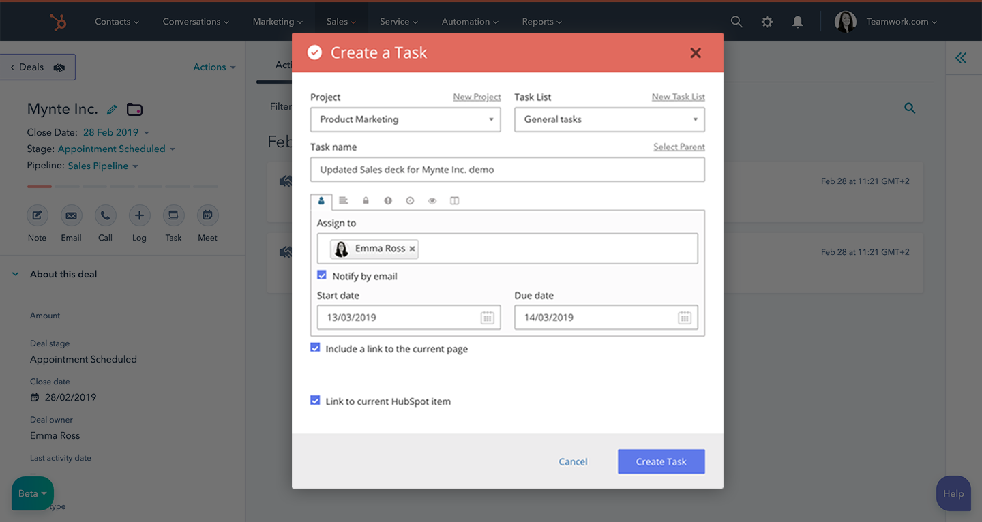This screenshot has height=522, width=982.
Task: Click inside the Assign to field
Action: point(507,249)
